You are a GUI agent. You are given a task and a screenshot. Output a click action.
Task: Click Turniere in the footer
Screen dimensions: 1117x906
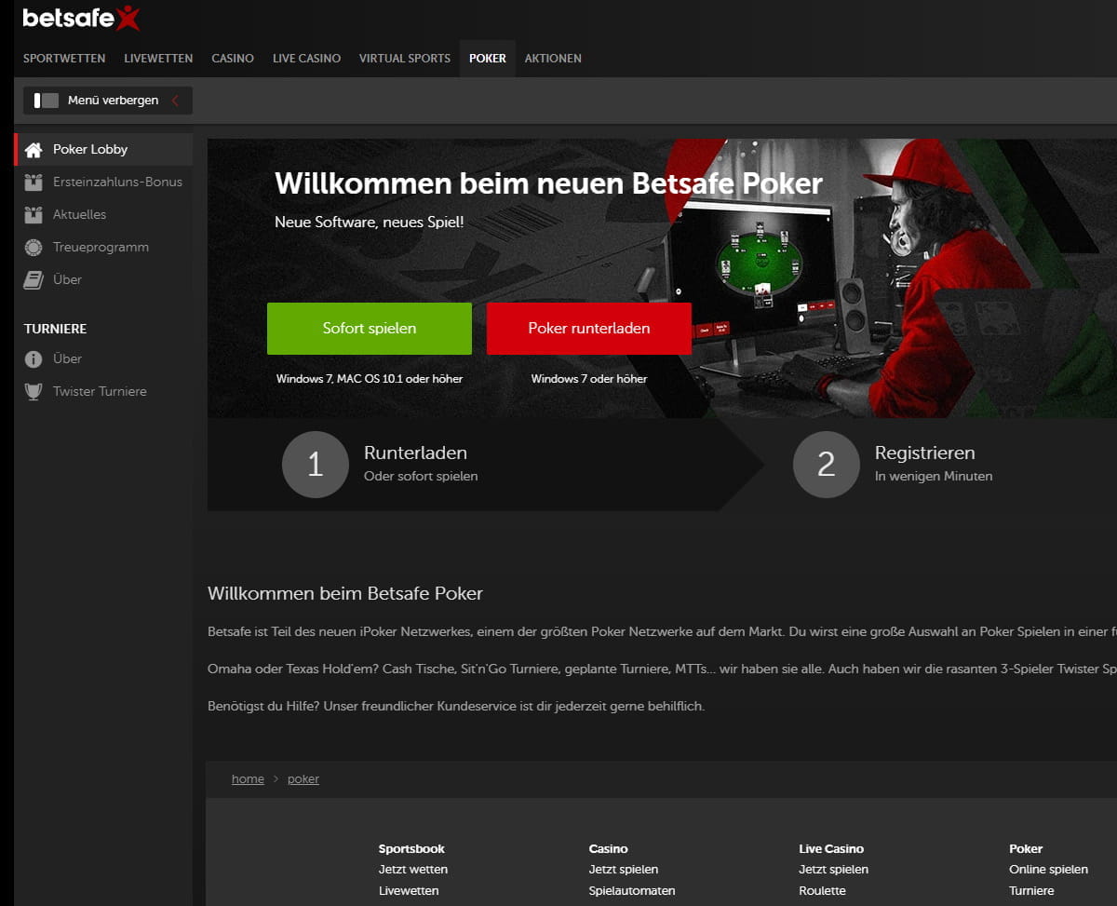pyautogui.click(x=1031, y=890)
